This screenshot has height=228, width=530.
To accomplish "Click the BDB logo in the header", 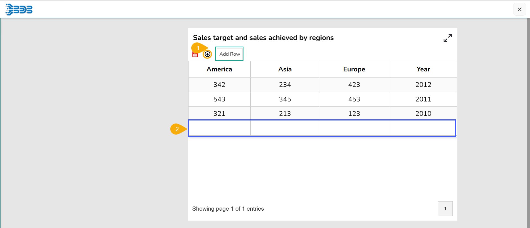I will click(x=19, y=10).
